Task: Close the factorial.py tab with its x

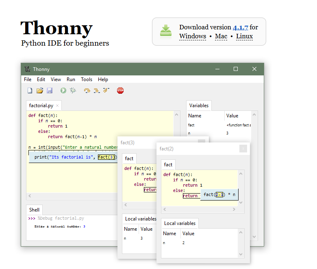Action: click(x=57, y=106)
